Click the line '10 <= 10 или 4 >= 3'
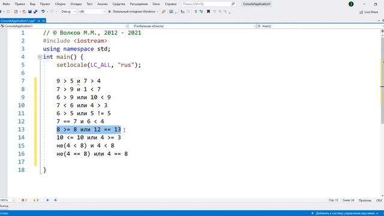Screen dimensions: 384x216 coord(89,137)
